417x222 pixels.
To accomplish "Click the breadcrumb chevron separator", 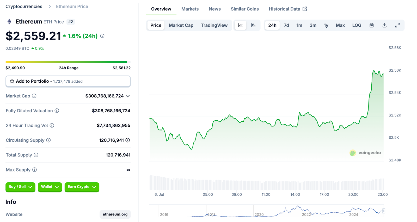I will [50, 7].
